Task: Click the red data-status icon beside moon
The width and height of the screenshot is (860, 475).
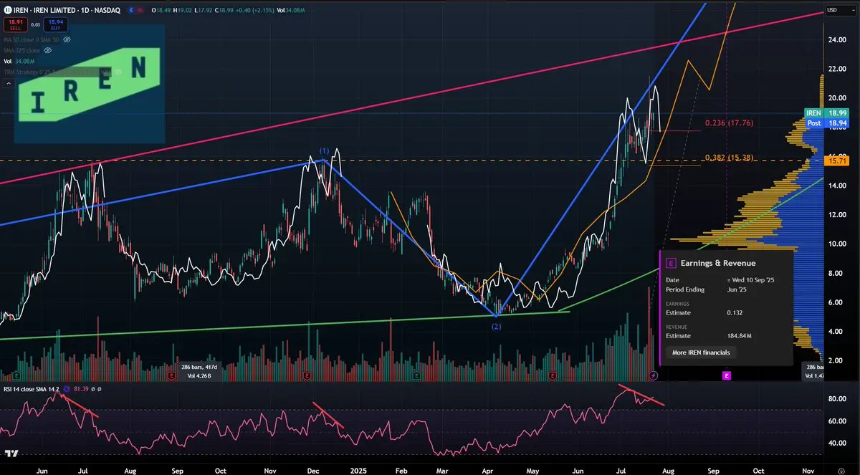Action: pyautogui.click(x=140, y=10)
